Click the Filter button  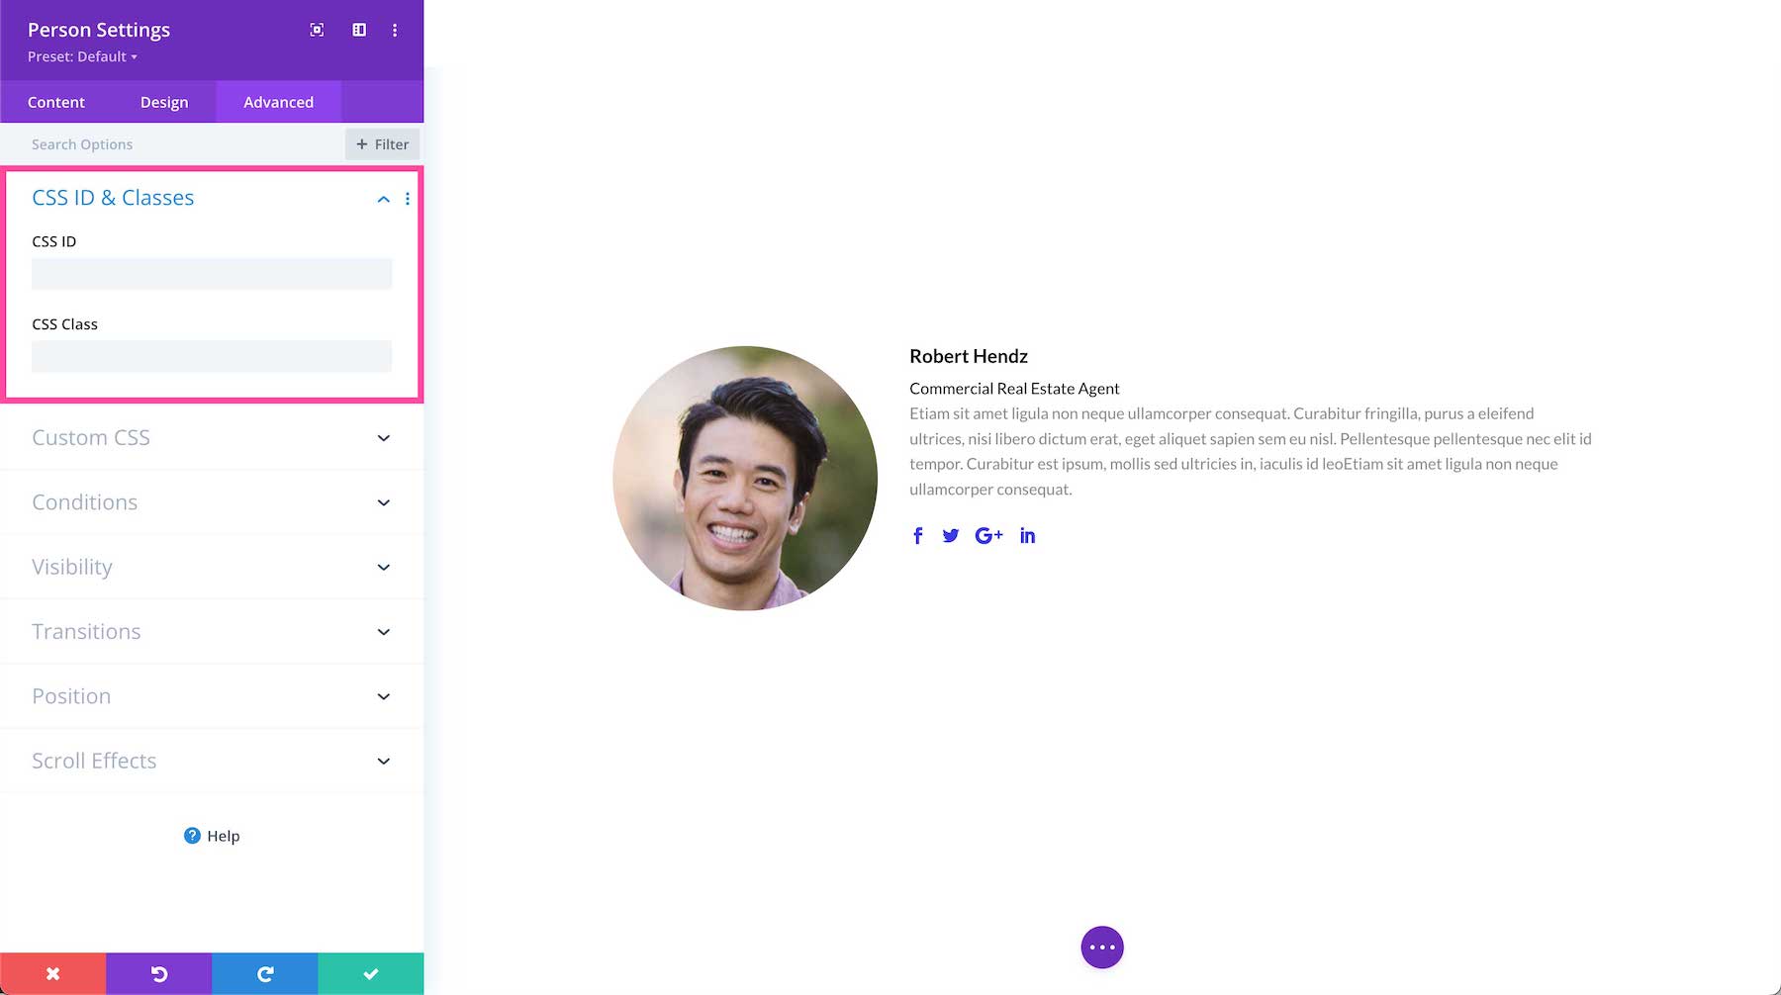[x=382, y=143]
